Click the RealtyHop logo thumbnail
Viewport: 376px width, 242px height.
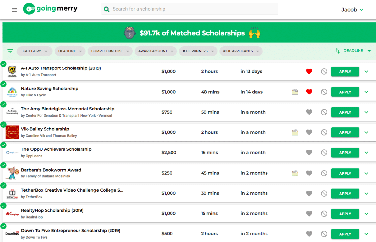click(12, 214)
